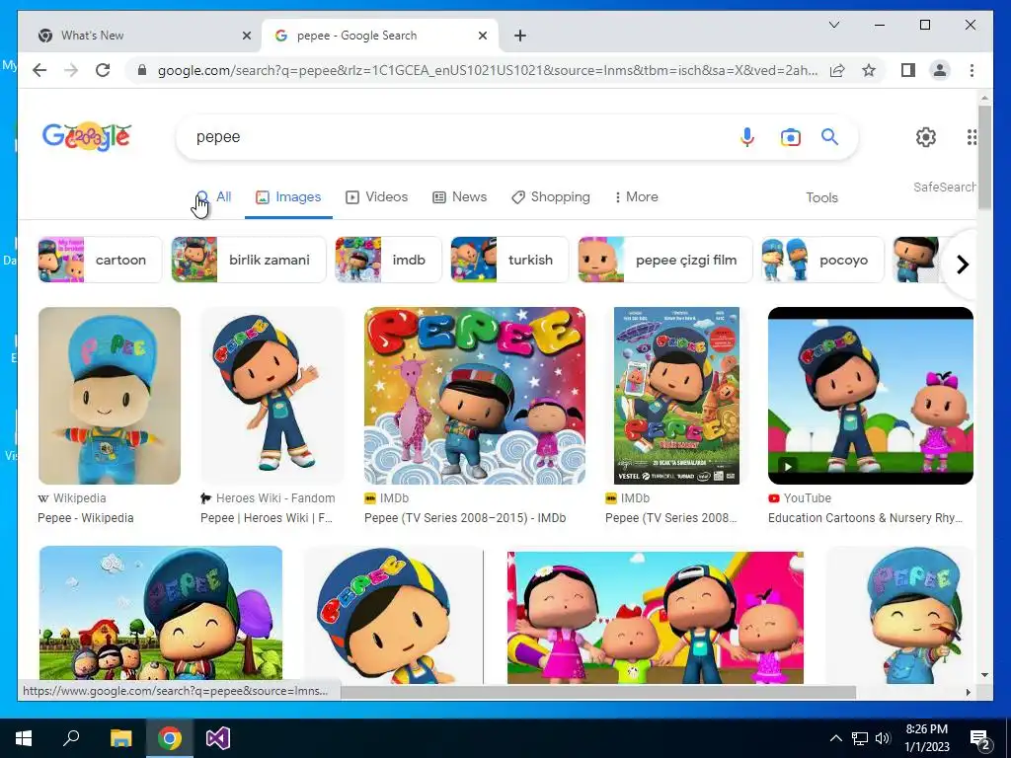Screen dimensions: 1011x758
Task: Filter by the cartoon chip
Action: tap(100, 260)
